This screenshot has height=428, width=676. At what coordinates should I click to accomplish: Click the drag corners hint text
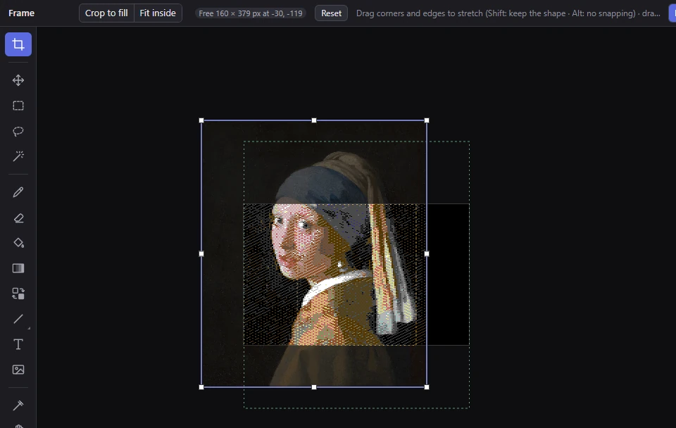[x=508, y=13]
